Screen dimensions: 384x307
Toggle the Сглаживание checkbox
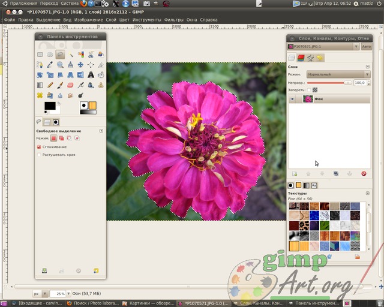point(40,146)
